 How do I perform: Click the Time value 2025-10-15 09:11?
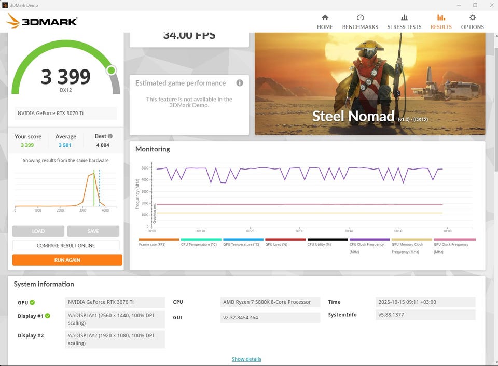click(x=425, y=302)
